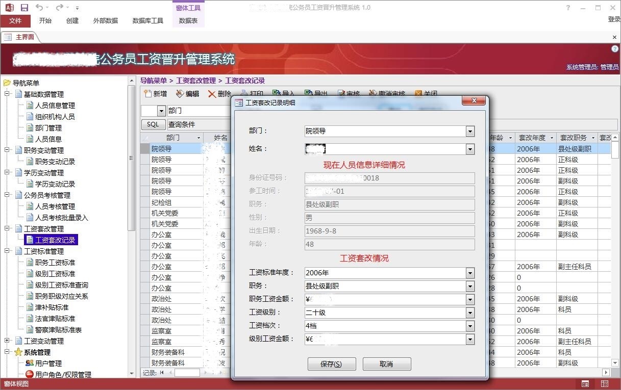Image resolution: width=621 pixels, height=390 pixels.
Task: Expand the 工资变动管理 tree node
Action: [x=8, y=341]
